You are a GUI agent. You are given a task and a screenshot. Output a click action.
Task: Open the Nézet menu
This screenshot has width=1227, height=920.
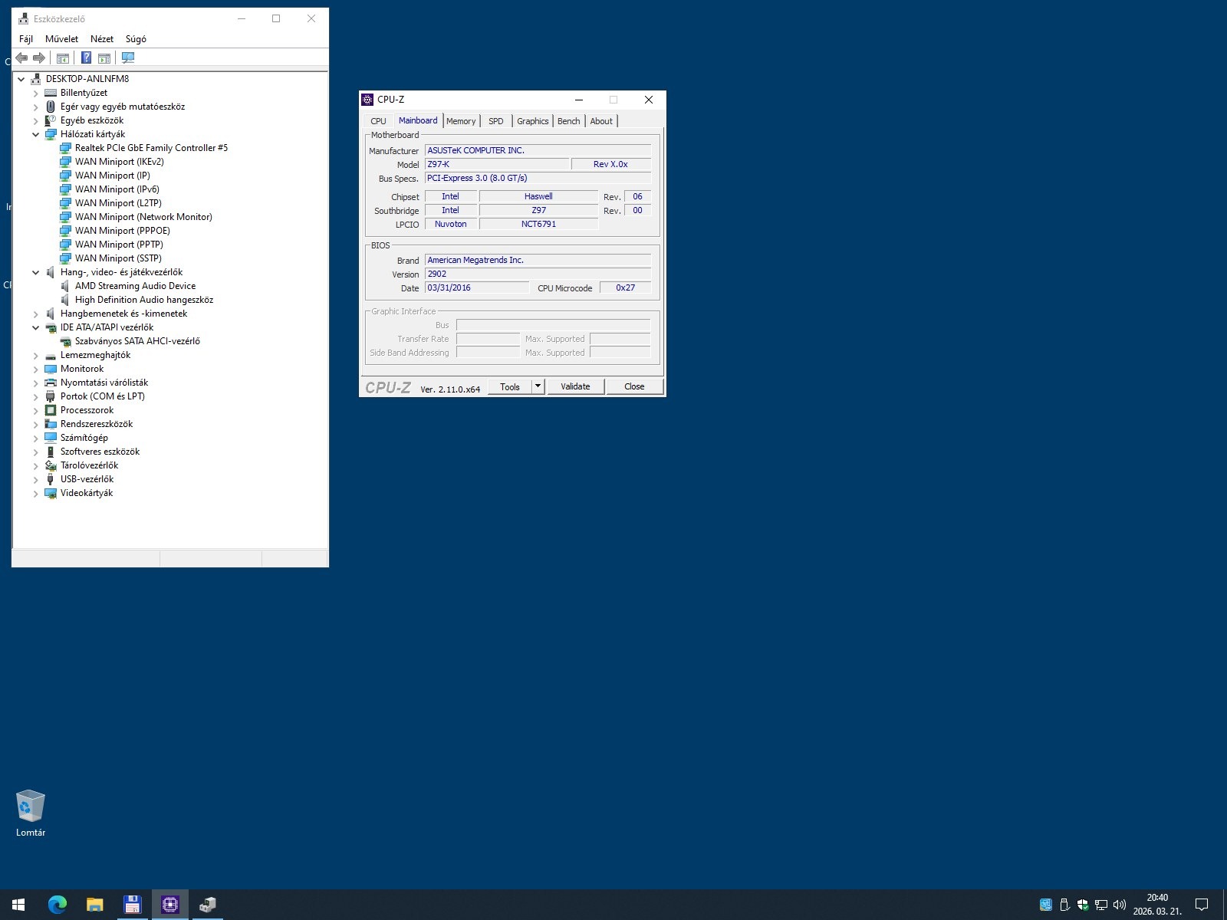(x=102, y=39)
